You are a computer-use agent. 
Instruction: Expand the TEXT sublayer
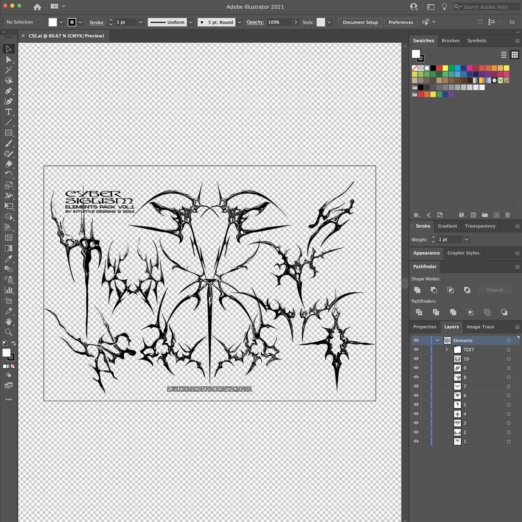[447, 350]
